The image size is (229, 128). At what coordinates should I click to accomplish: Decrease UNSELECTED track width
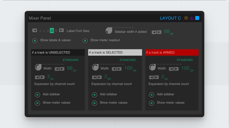click(x=57, y=69)
